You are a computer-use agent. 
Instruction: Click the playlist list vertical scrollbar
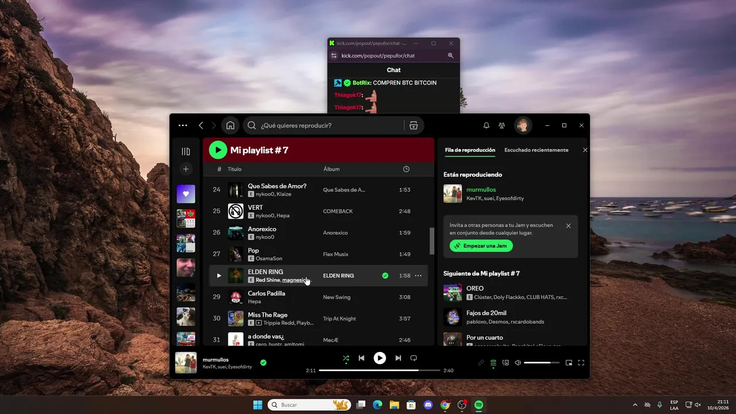coord(432,241)
